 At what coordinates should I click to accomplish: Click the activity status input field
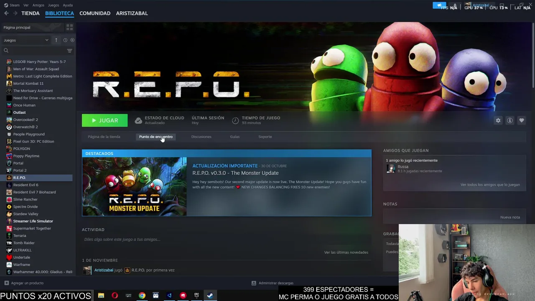(x=226, y=240)
